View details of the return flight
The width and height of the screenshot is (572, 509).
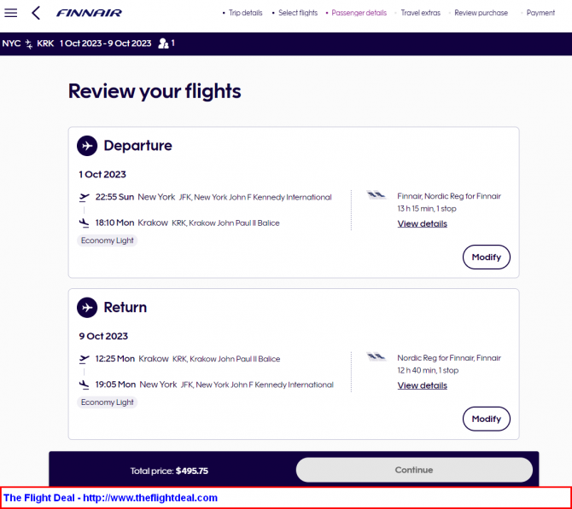coord(422,385)
